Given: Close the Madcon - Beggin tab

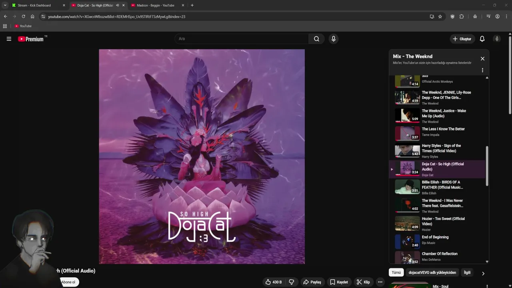Looking at the screenshot, I should coord(183,5).
